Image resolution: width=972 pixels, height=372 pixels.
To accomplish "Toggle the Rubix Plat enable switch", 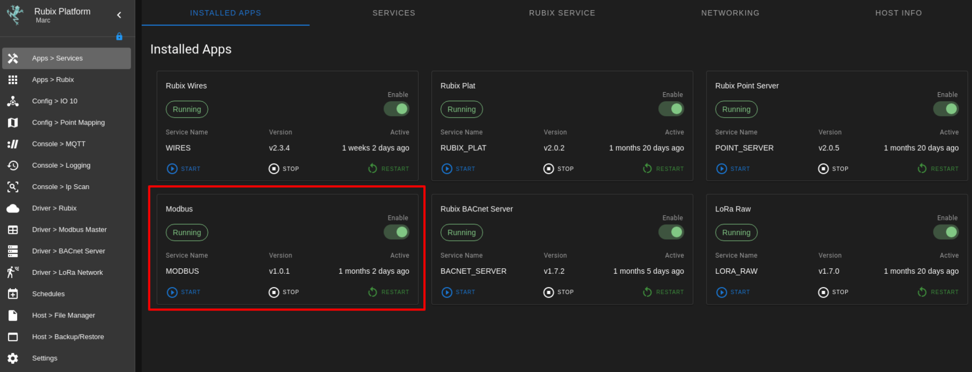I will point(671,109).
